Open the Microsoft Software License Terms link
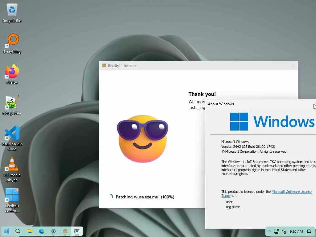 266,194
